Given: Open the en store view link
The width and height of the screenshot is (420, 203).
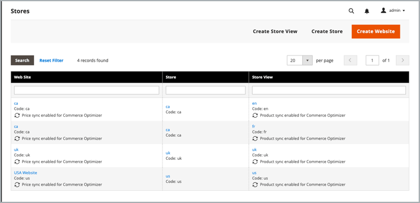Looking at the screenshot, I should pyautogui.click(x=254, y=103).
